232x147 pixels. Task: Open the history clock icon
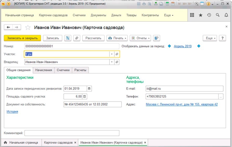point(209,15)
